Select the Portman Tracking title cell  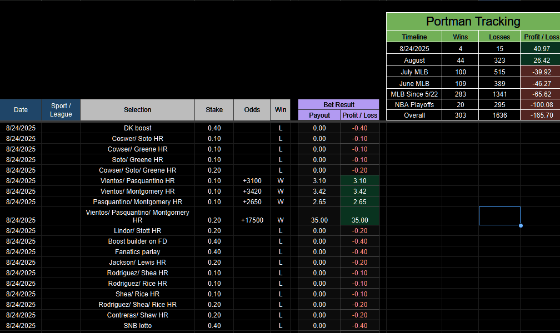(473, 22)
